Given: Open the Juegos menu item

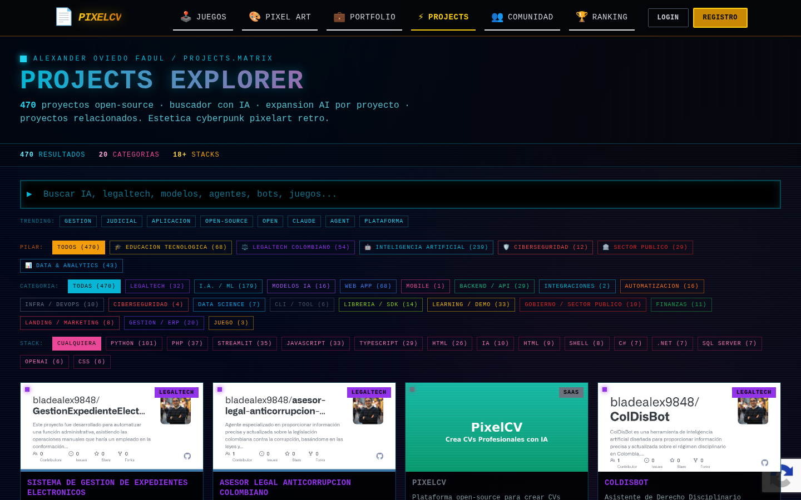Looking at the screenshot, I should click(x=203, y=17).
